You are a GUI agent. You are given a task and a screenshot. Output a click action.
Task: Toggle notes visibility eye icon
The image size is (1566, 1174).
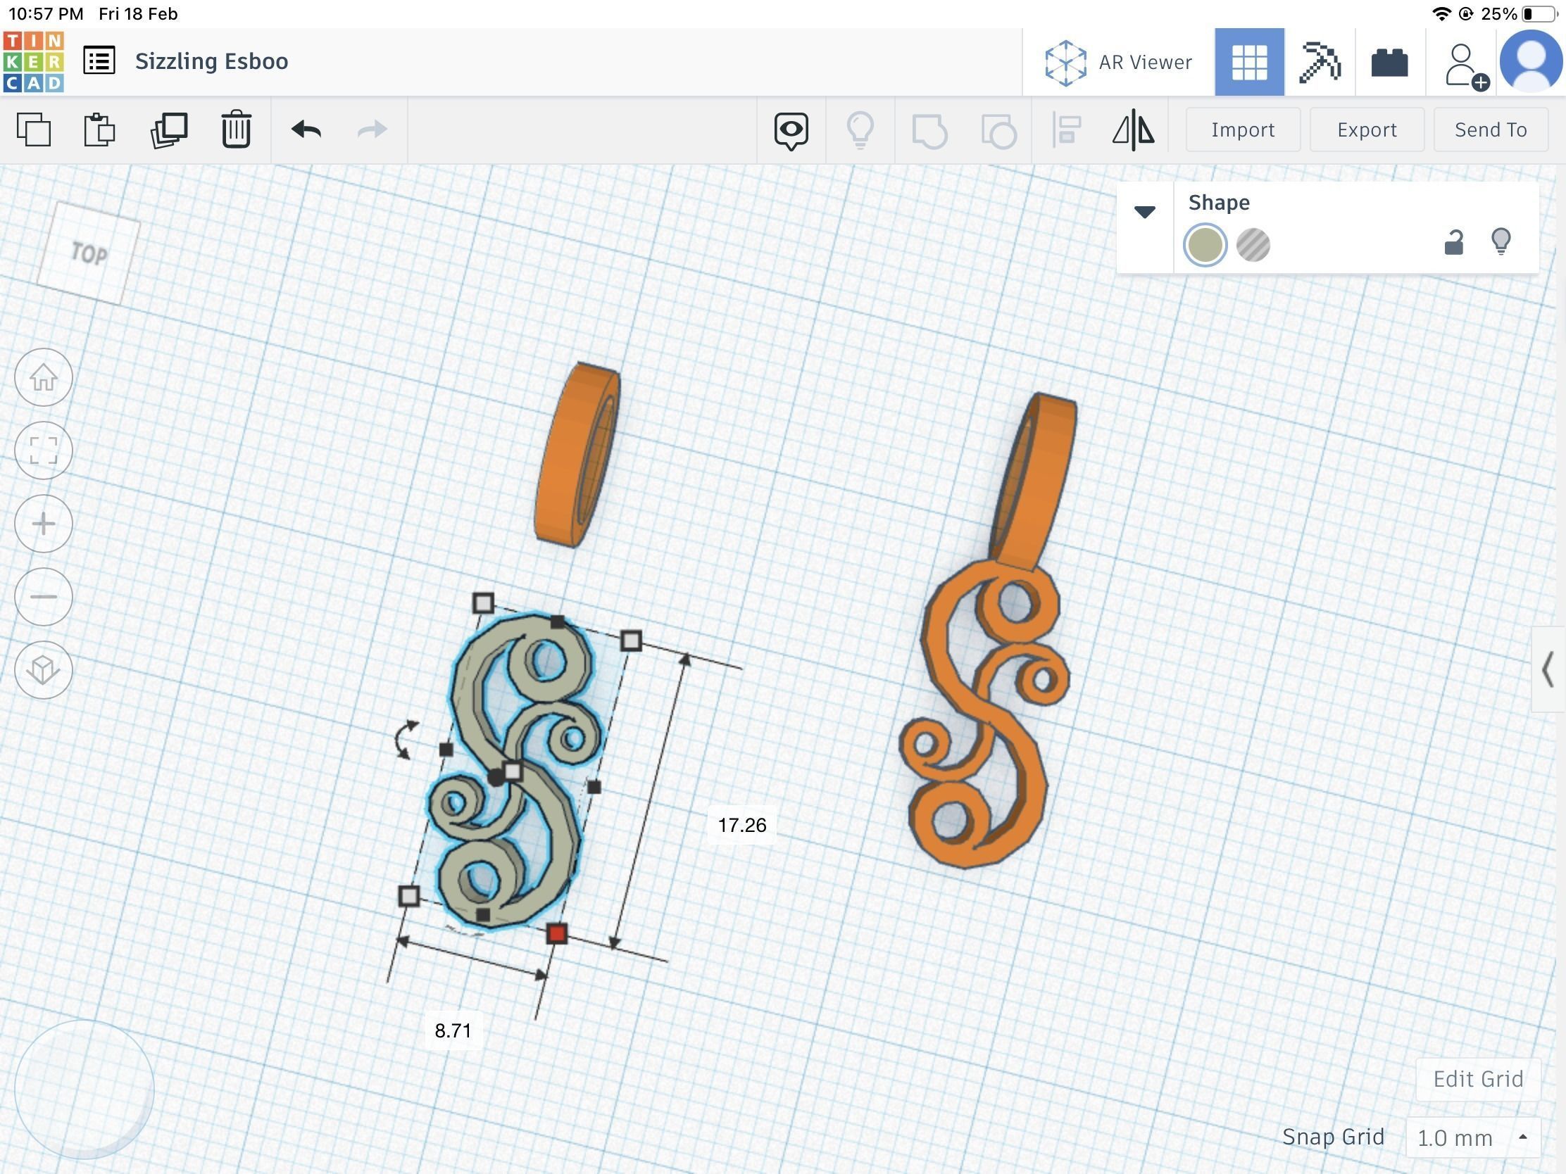coord(791,131)
